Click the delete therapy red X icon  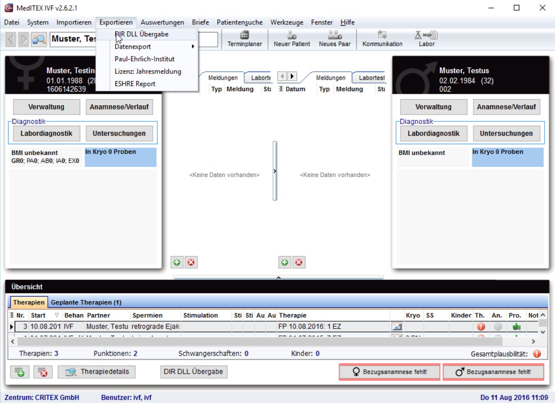[43, 372]
